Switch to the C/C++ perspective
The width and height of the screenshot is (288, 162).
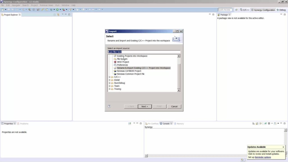click(245, 10)
